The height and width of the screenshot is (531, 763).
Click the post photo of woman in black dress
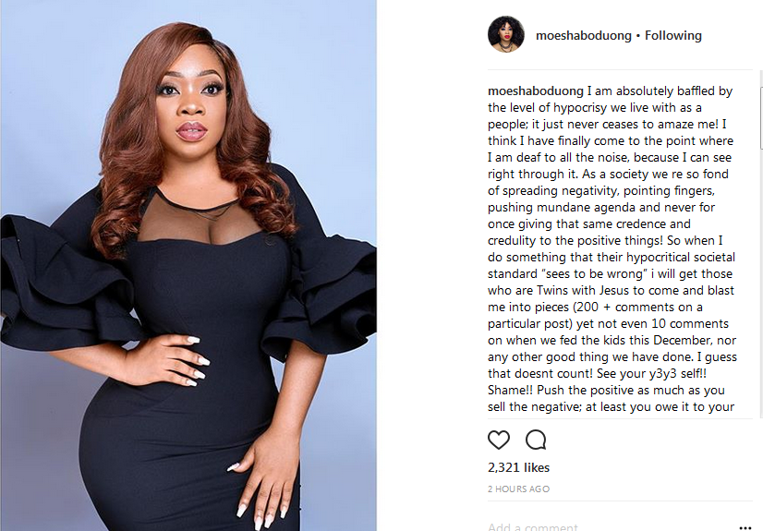tap(188, 266)
